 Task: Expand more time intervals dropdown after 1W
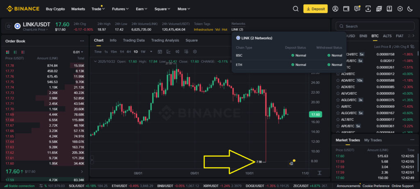pos(151,52)
